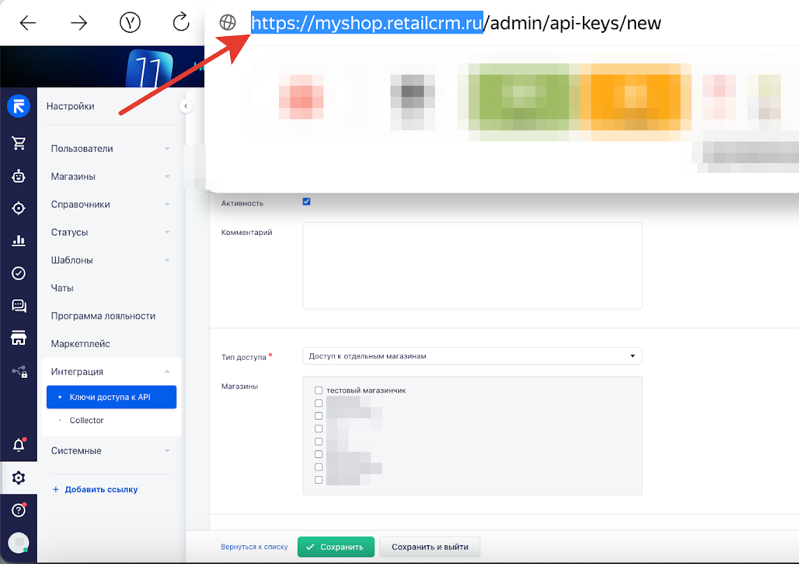Click inside the Комментарий text area
The image size is (799, 564).
click(x=471, y=265)
